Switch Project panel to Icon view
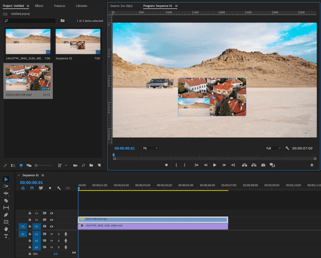The image size is (321, 258). point(21,165)
